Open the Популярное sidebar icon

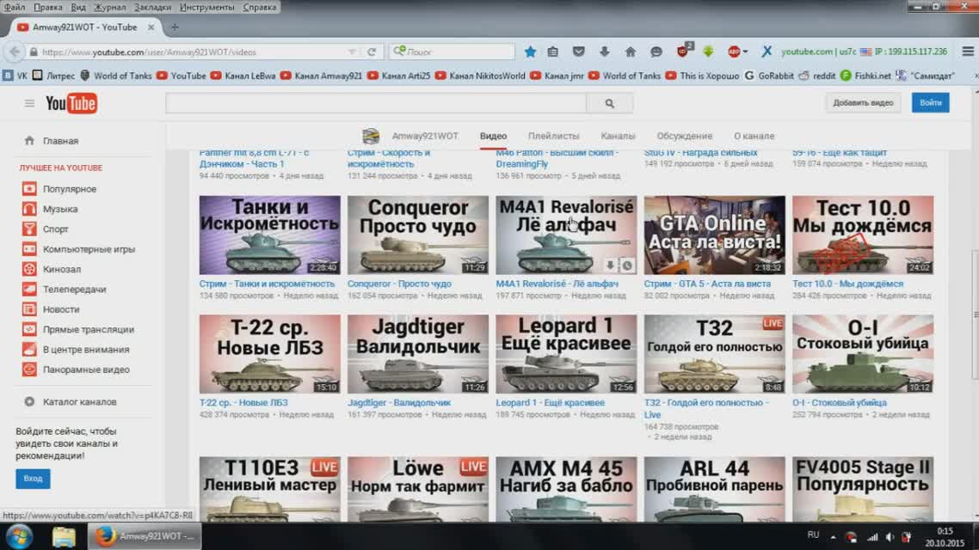tap(29, 188)
